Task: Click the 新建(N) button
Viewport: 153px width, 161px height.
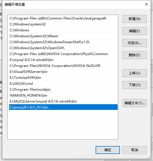Action: (x=135, y=19)
